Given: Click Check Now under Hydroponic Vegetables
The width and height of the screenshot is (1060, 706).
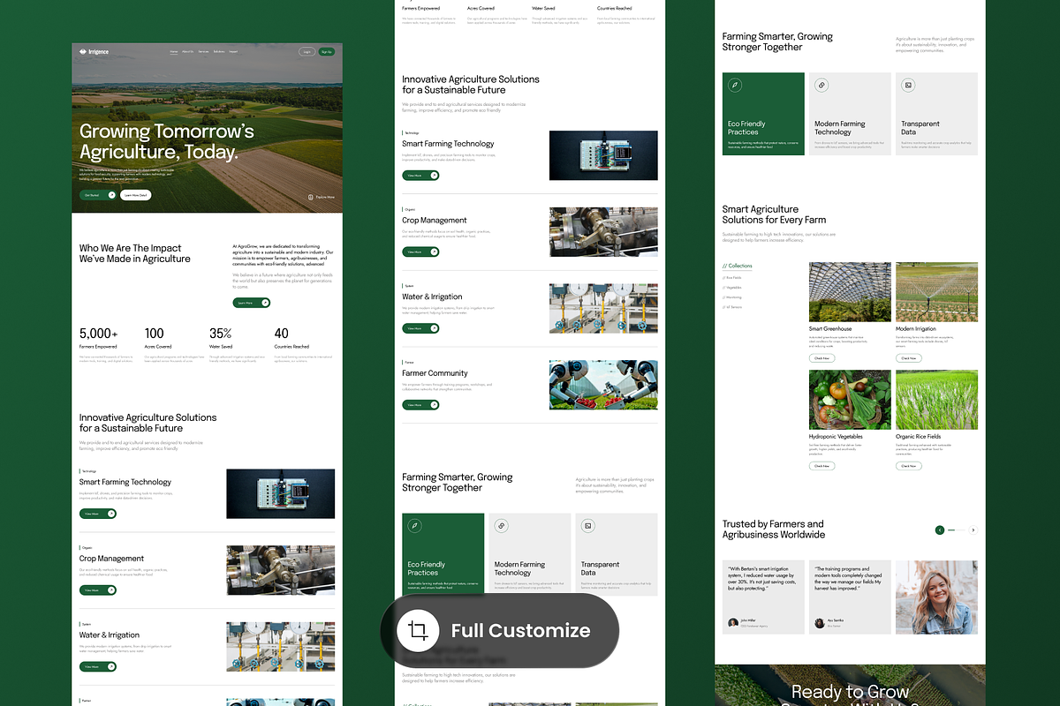Looking at the screenshot, I should coord(821,466).
